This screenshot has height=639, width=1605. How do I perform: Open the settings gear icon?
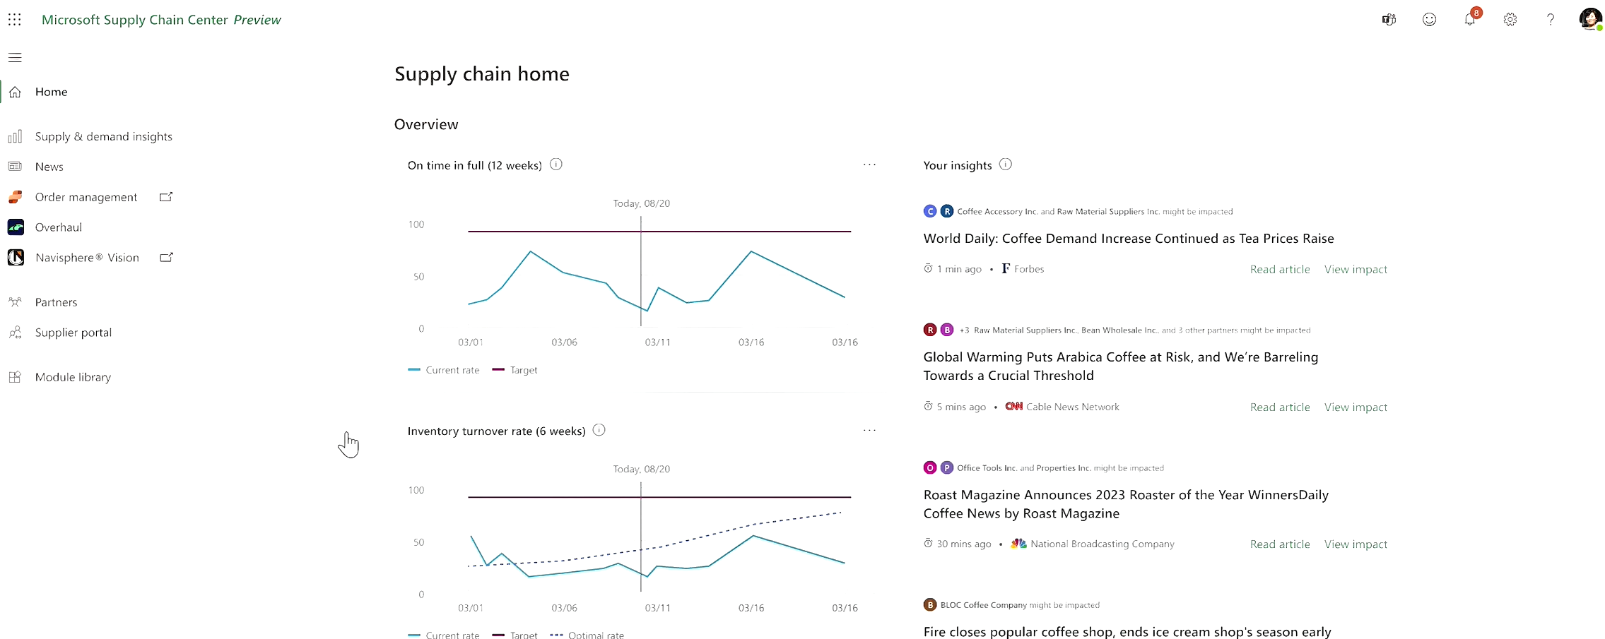coord(1510,20)
